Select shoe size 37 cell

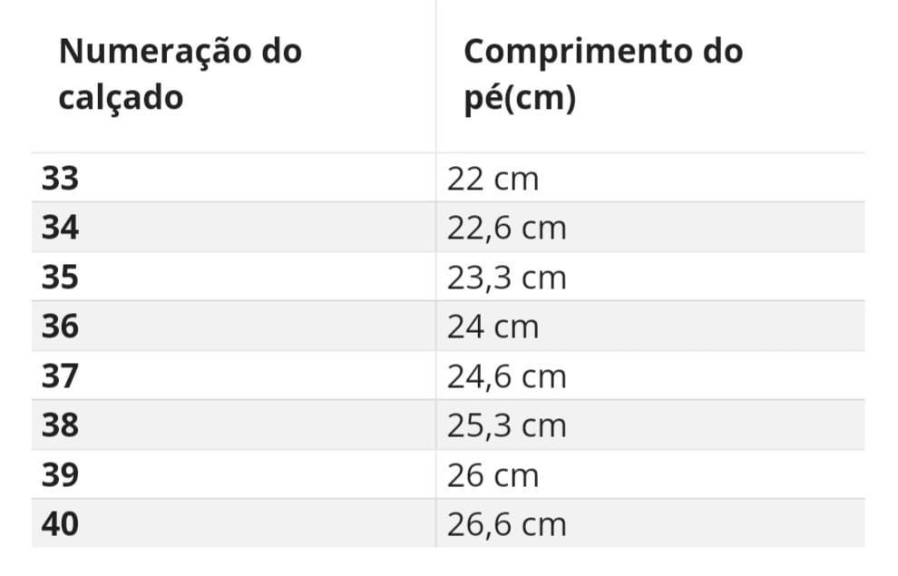point(61,376)
